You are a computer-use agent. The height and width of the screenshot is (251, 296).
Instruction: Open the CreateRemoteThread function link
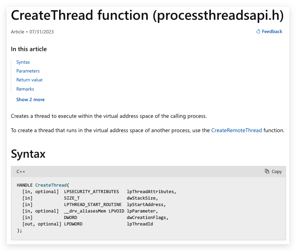point(236,130)
